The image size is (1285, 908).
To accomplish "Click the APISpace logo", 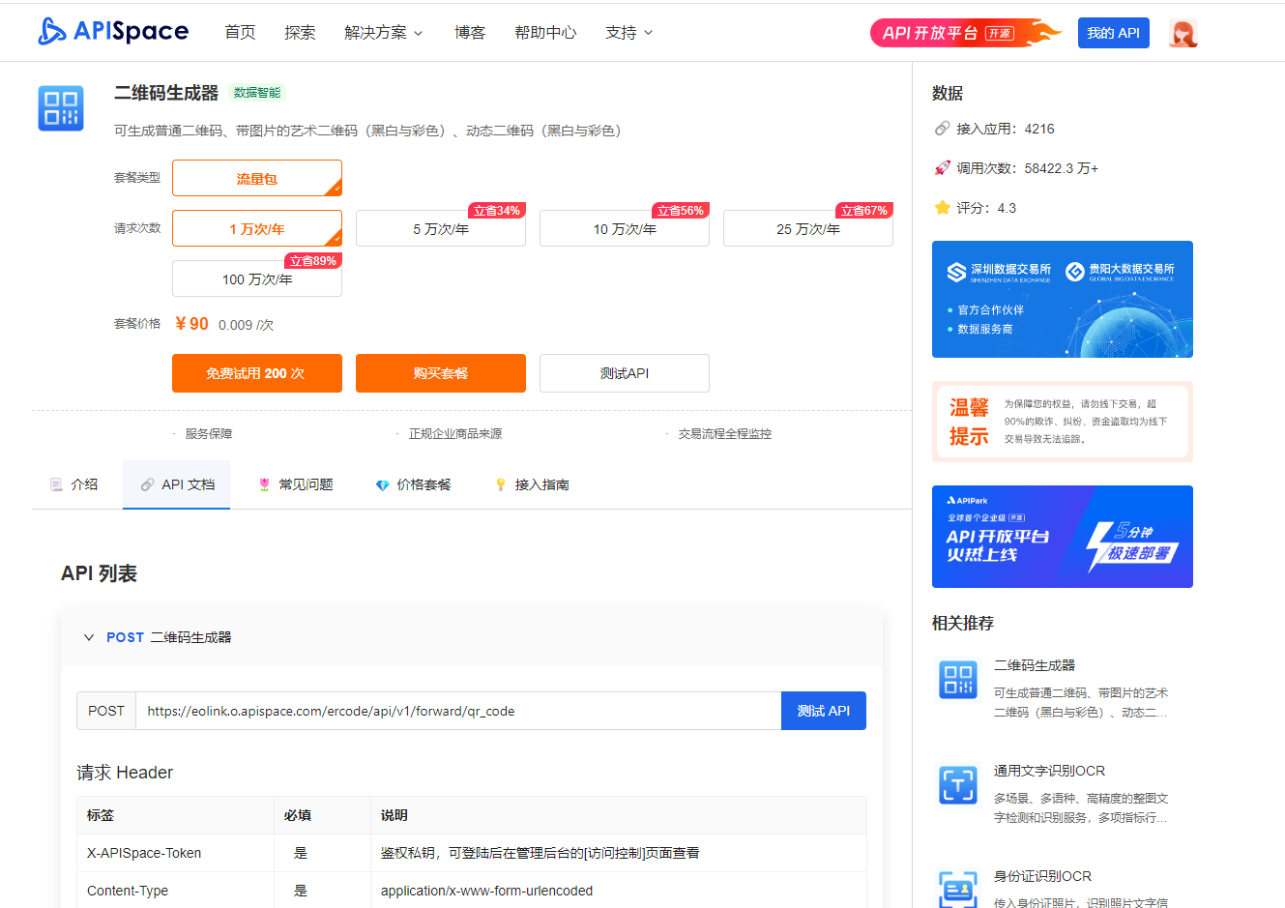I will (113, 32).
